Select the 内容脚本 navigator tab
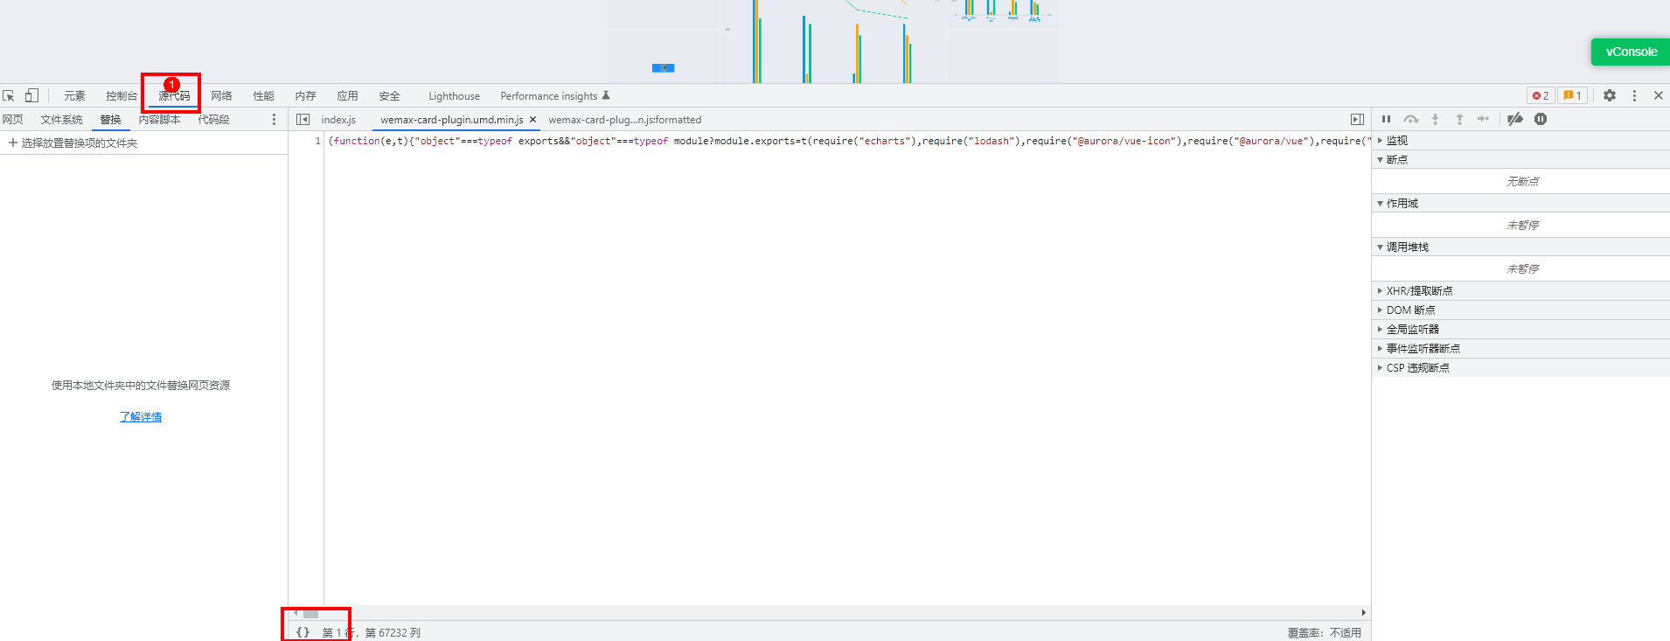 159,120
